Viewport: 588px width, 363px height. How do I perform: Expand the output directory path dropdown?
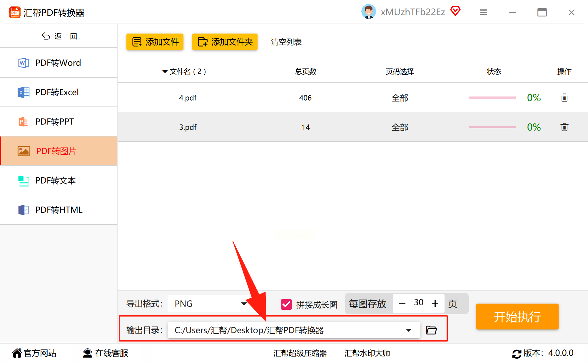pyautogui.click(x=408, y=330)
